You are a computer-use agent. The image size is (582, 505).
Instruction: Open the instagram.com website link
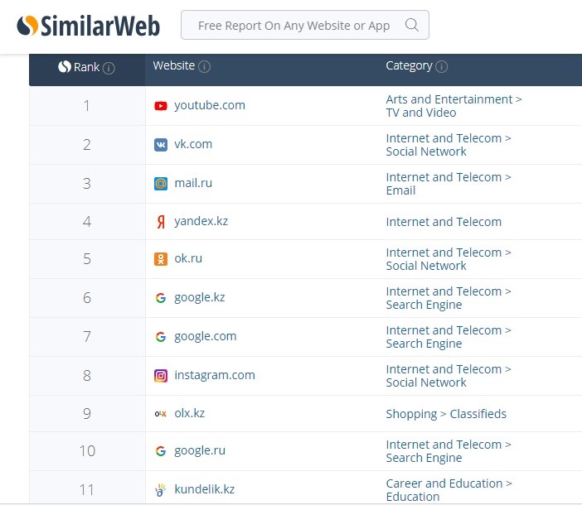click(x=215, y=375)
